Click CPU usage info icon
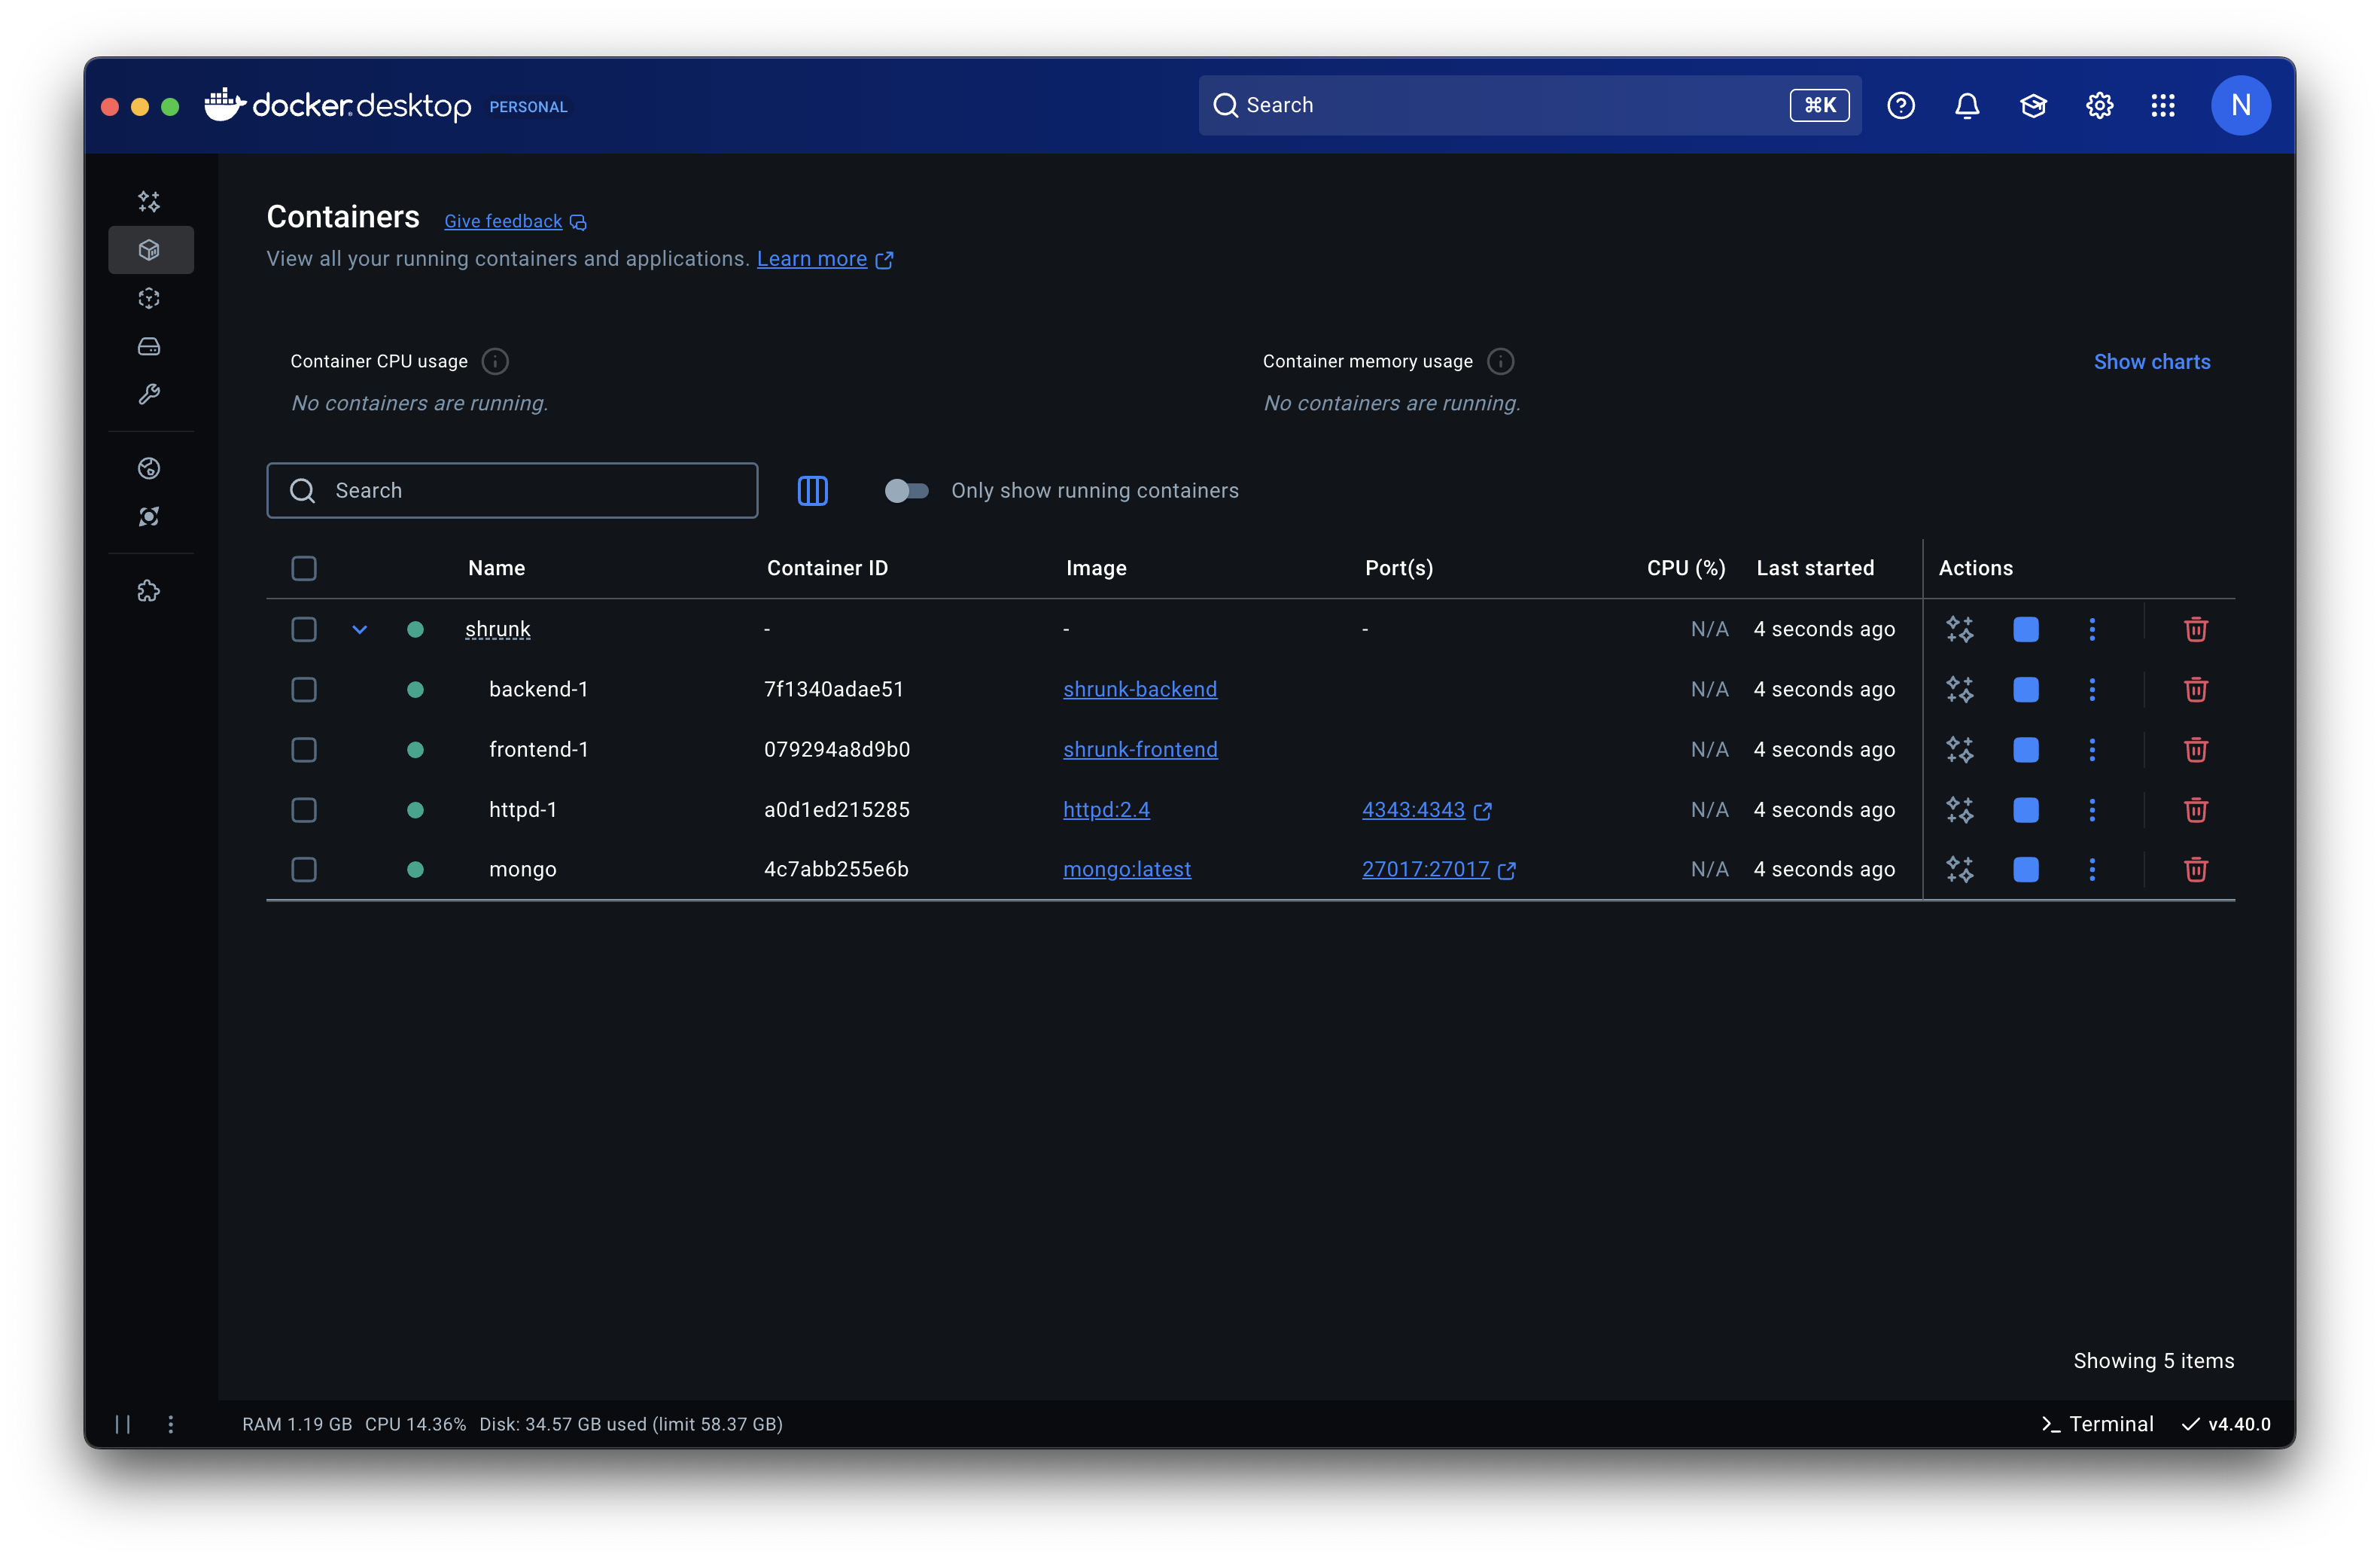Screen dimensions: 2380x1560 tap(495, 361)
